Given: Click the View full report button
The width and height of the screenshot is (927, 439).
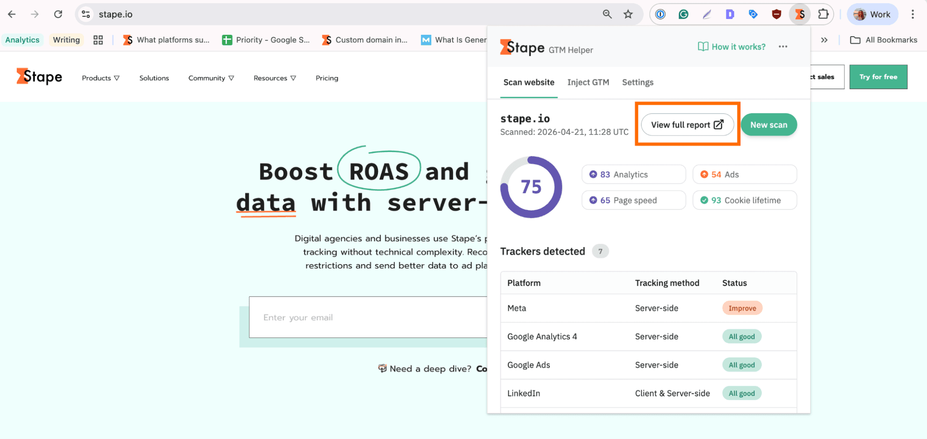Looking at the screenshot, I should click(x=687, y=125).
